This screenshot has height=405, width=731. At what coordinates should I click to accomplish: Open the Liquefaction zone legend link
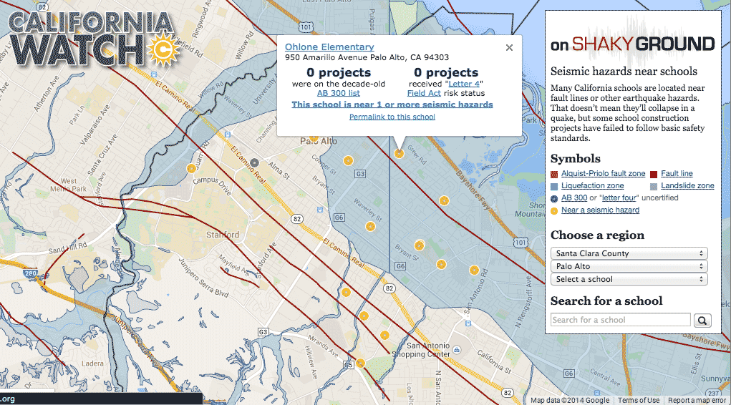click(592, 185)
